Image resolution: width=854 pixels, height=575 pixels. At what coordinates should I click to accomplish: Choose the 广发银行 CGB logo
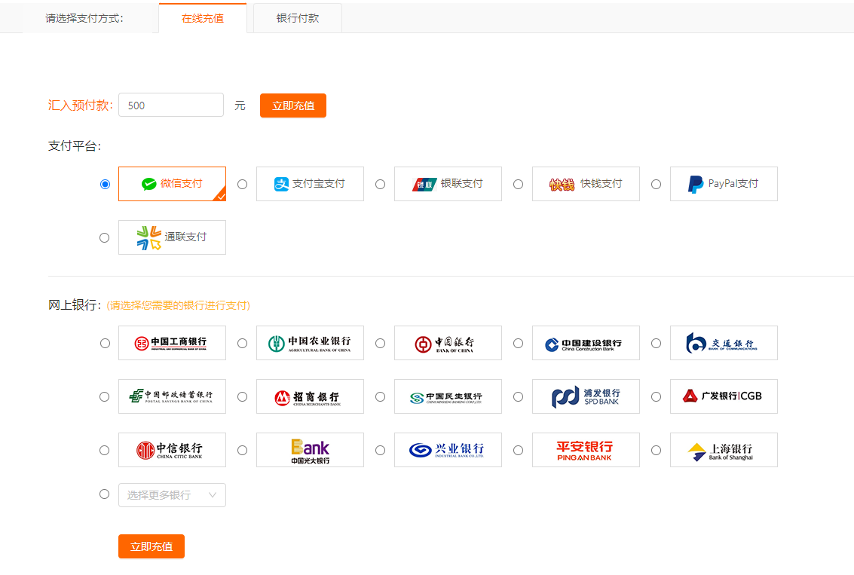pyautogui.click(x=724, y=396)
